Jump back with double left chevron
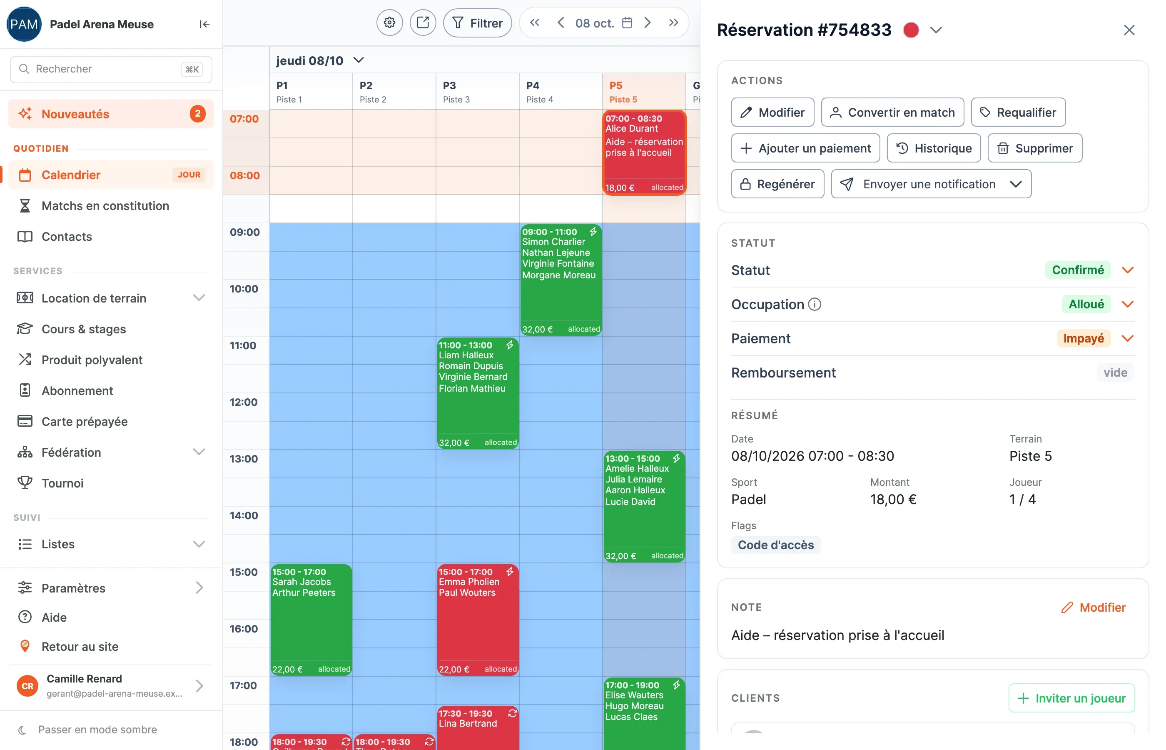This screenshot has height=750, width=1166. tap(534, 22)
